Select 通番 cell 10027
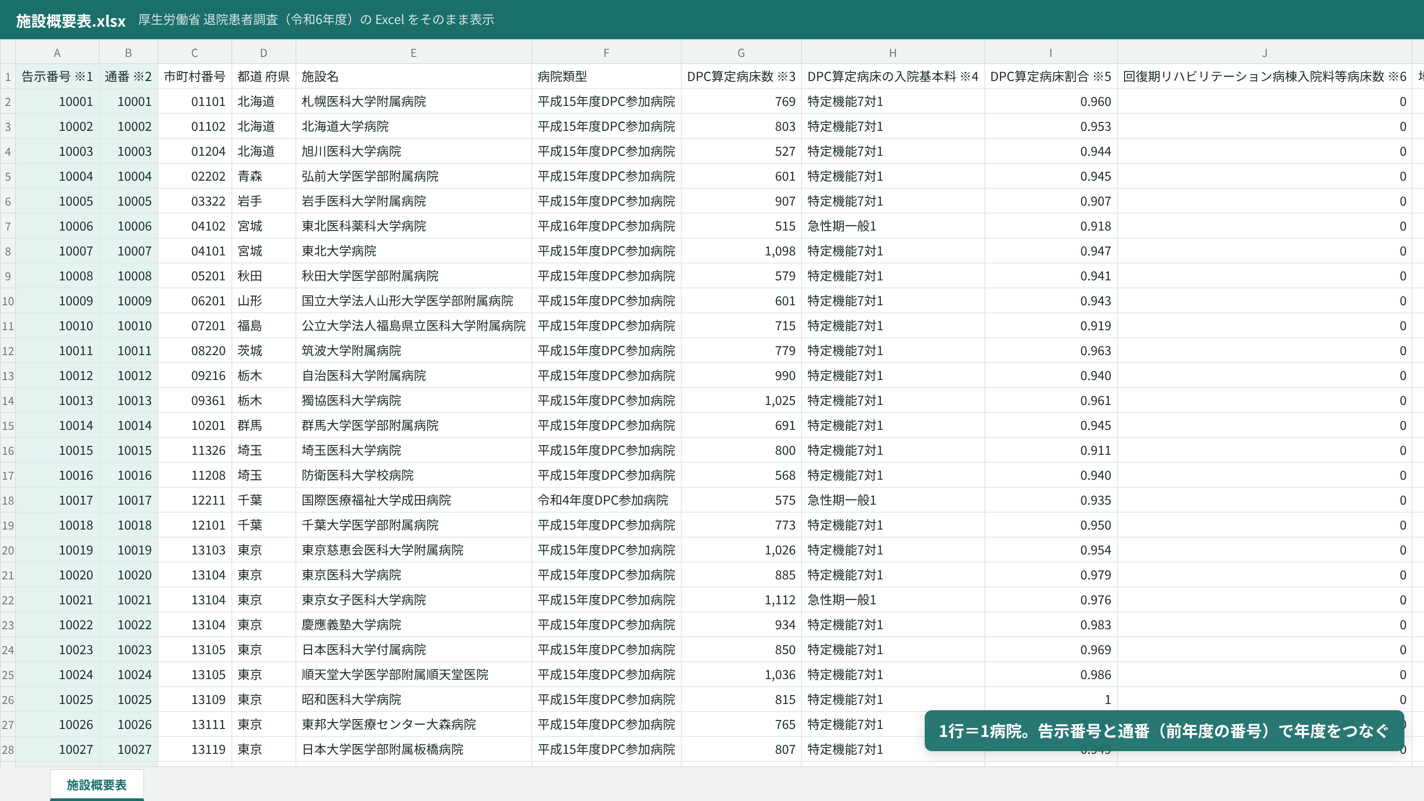Viewport: 1424px width, 801px height. (128, 749)
